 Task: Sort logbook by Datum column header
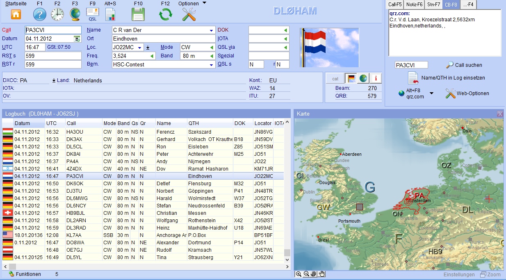(29, 123)
